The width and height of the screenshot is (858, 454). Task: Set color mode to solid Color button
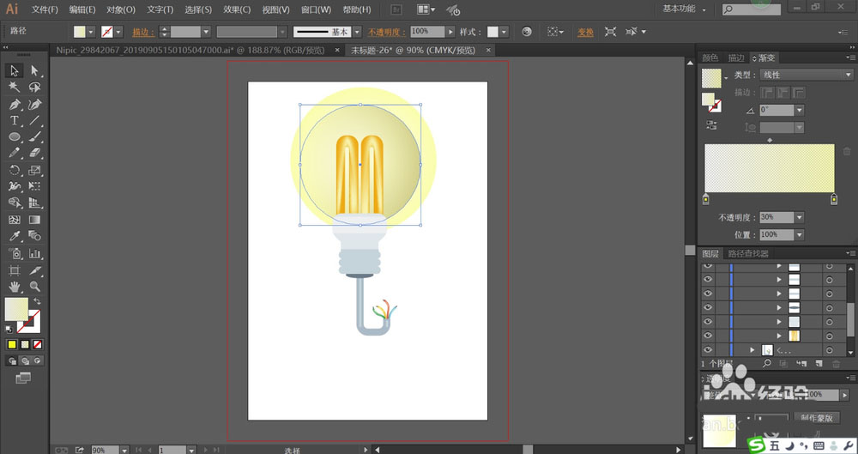12,344
